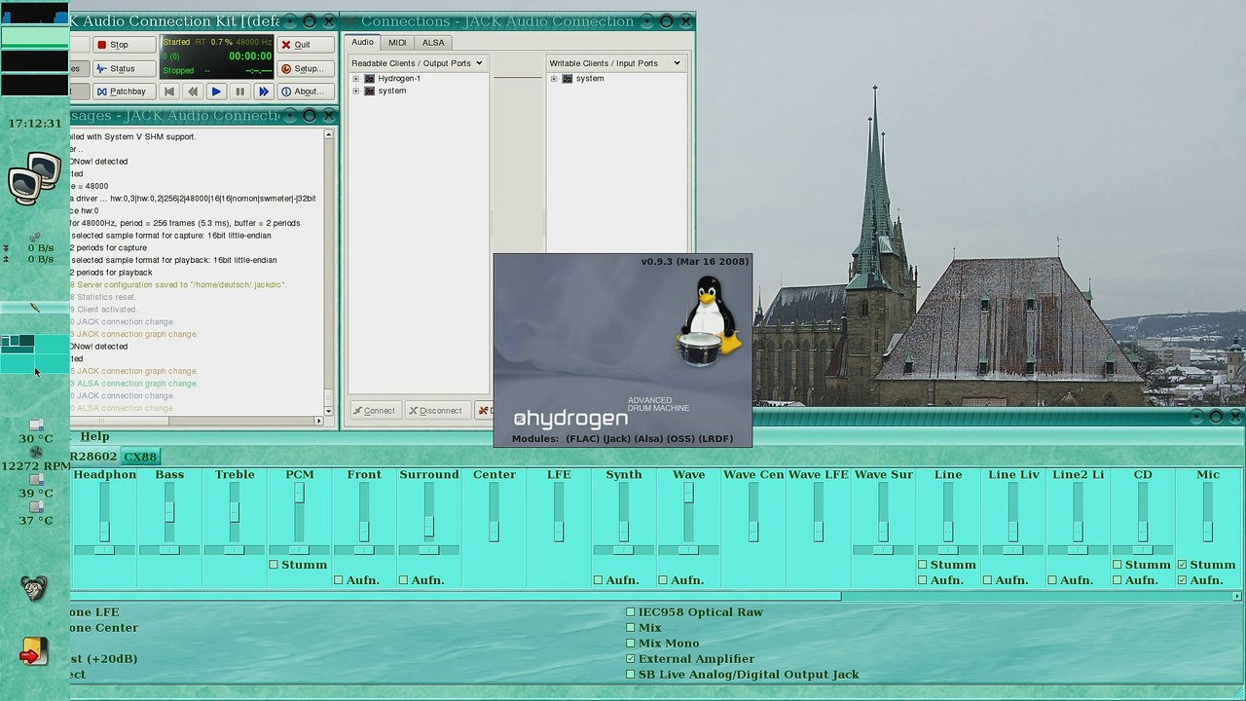
Task: Enable SB Live Analog/Digital Output Jack
Action: [x=631, y=675]
